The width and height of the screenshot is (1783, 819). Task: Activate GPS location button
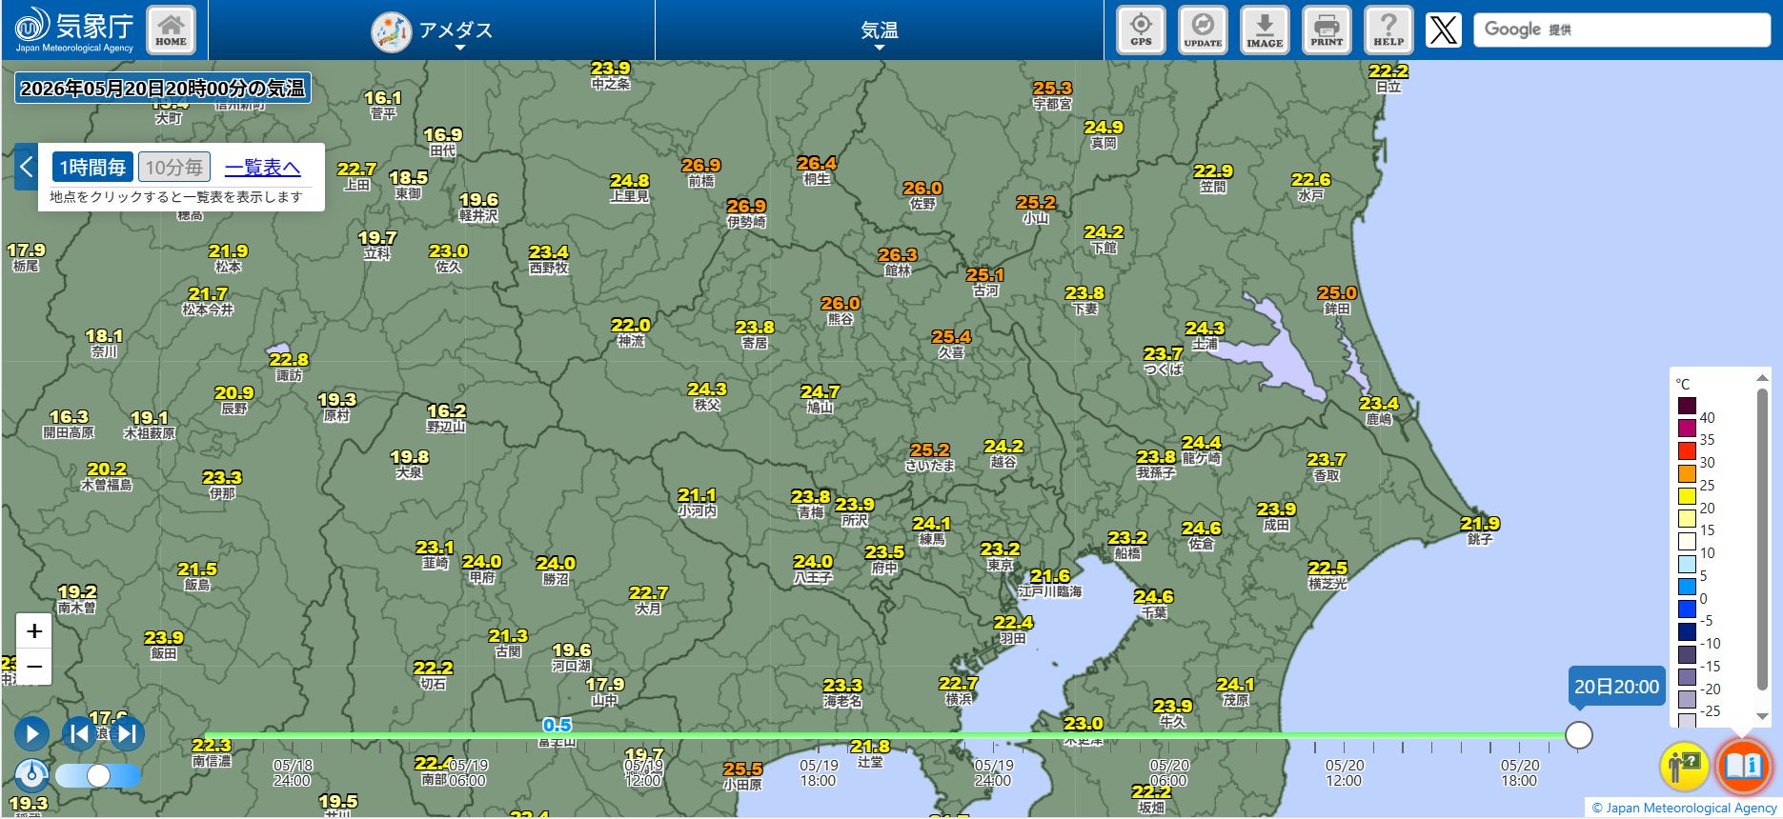[x=1141, y=30]
